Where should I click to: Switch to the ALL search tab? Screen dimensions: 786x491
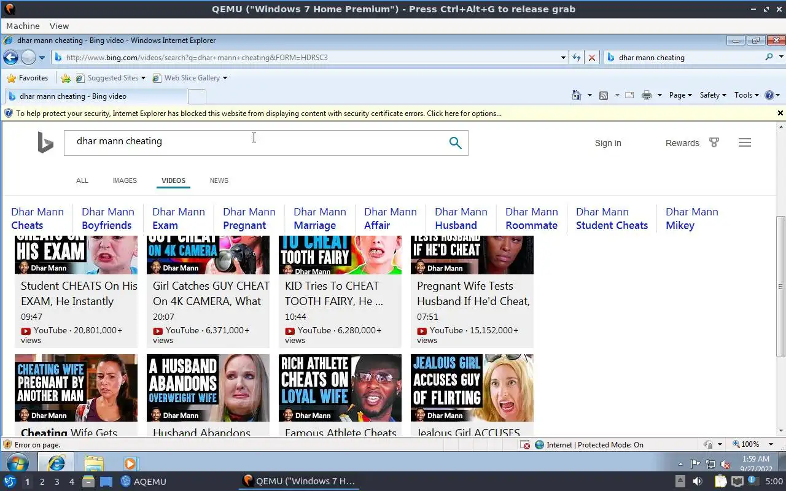point(82,180)
